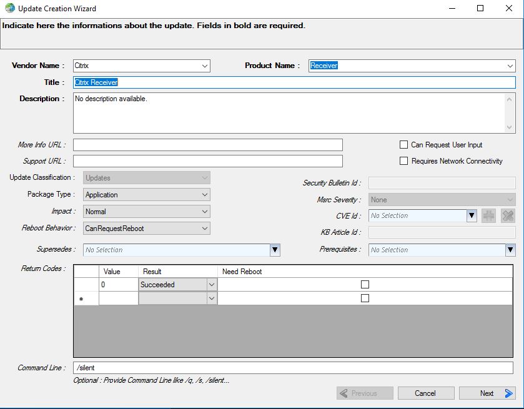Click the Description scrollbar down arrow

pyautogui.click(x=509, y=127)
